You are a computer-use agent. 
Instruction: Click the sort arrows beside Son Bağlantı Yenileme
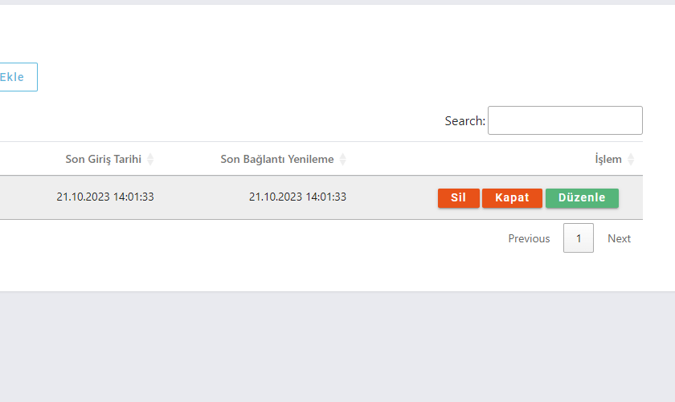343,160
